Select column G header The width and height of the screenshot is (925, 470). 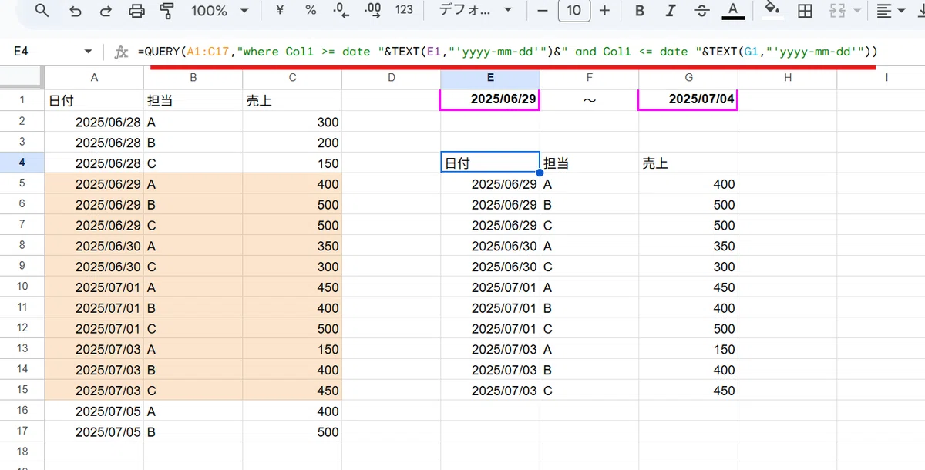688,77
